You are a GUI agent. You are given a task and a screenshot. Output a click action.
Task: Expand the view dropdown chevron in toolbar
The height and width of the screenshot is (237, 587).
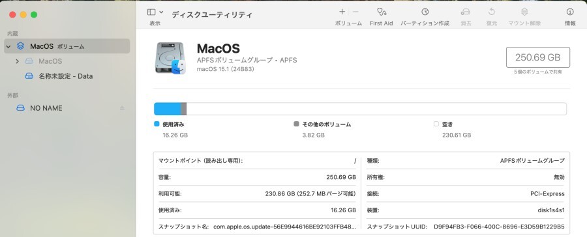[x=161, y=12]
